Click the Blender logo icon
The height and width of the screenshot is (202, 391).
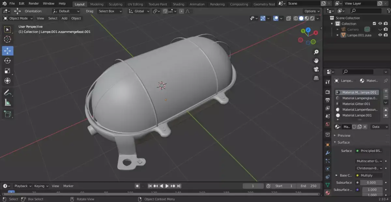[5, 4]
